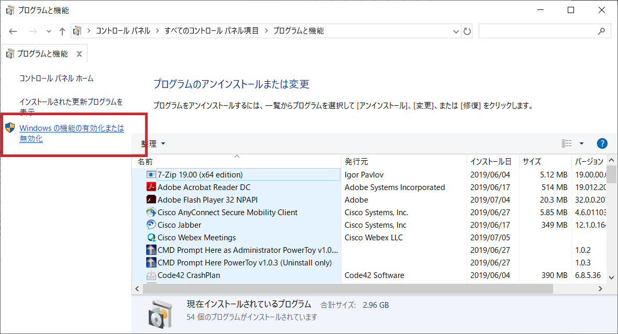618x334 pixels.
Task: Go forward with the right arrow
Action: coord(33,31)
